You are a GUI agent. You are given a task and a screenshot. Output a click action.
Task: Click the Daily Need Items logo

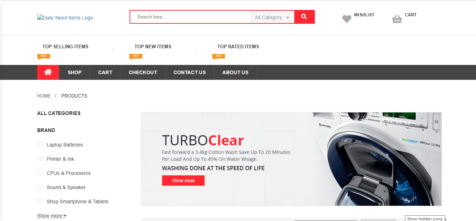point(65,17)
